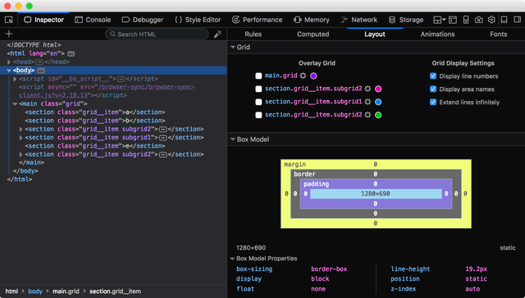Viewport: 525px width, 298px height.
Task: Select the Layout tab
Action: 375,34
